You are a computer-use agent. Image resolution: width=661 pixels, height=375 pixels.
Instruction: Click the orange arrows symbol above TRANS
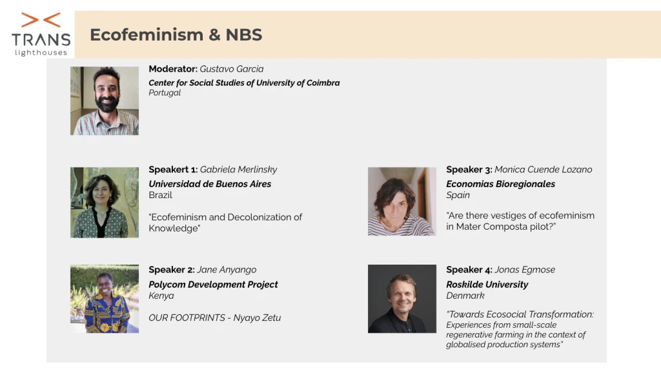pos(41,19)
